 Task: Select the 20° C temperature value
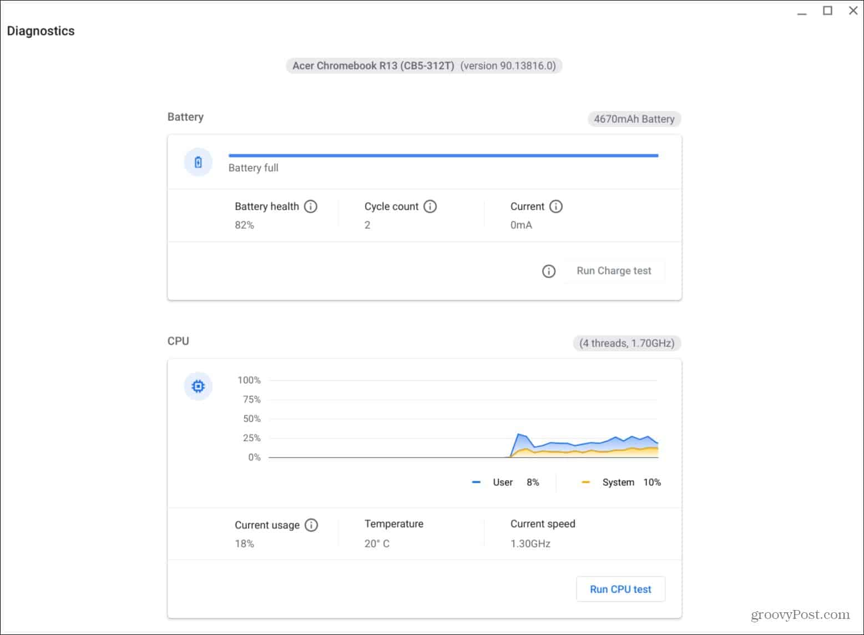click(377, 543)
